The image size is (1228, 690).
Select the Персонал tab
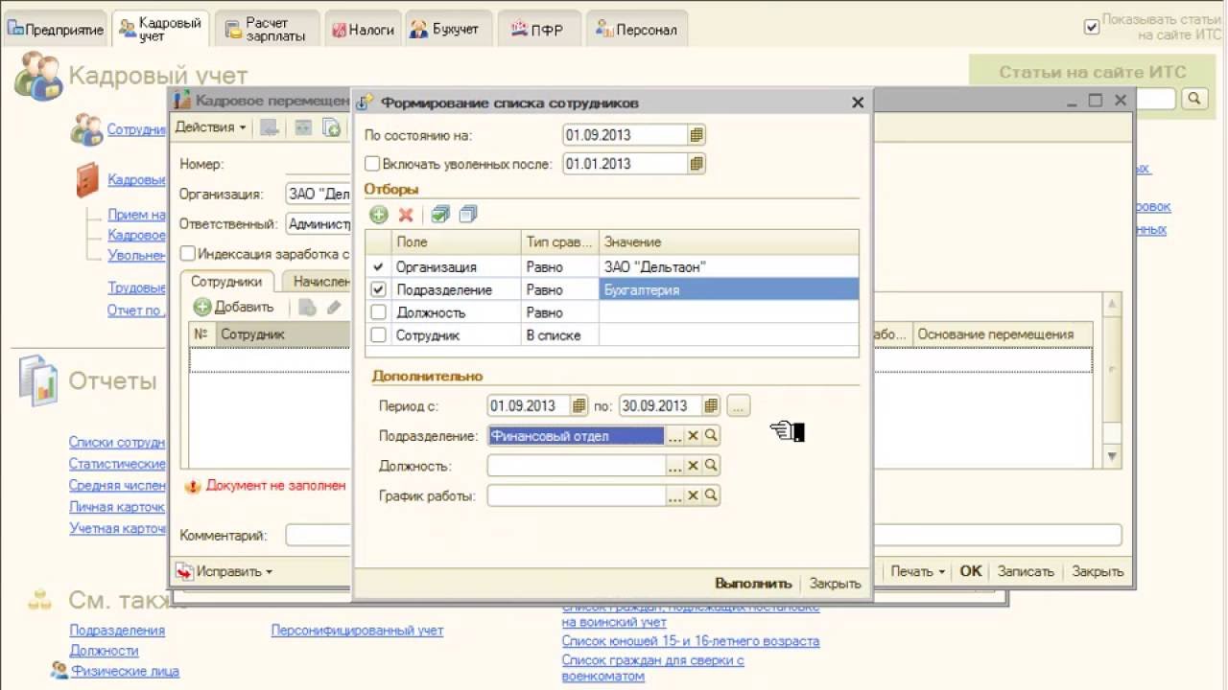tap(635, 29)
